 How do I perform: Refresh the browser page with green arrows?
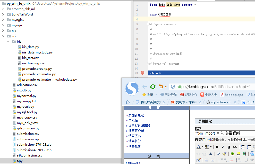point(153,87)
